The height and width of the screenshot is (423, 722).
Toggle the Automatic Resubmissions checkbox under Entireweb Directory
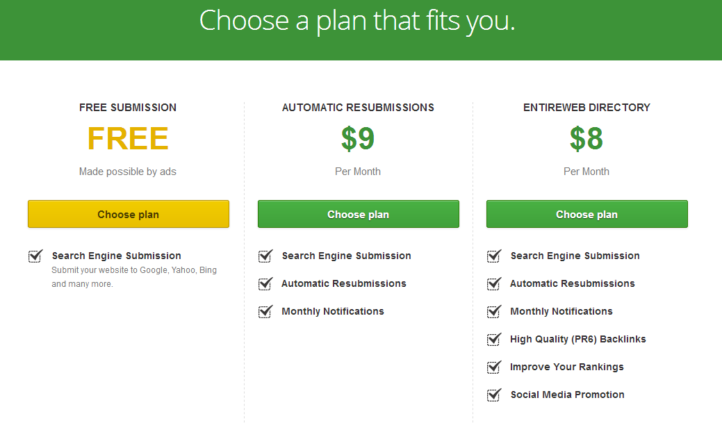(x=493, y=283)
